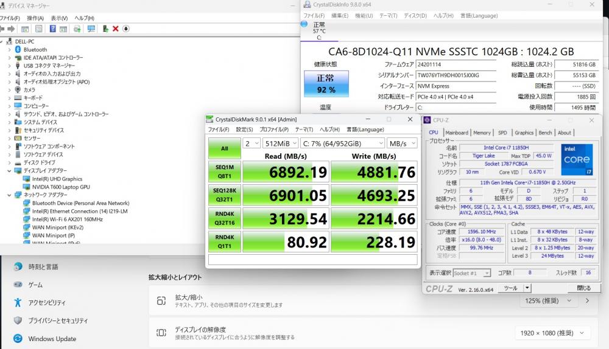Switch to Memory tab in CPU-Z
This screenshot has width=609, height=349.
tap(482, 133)
